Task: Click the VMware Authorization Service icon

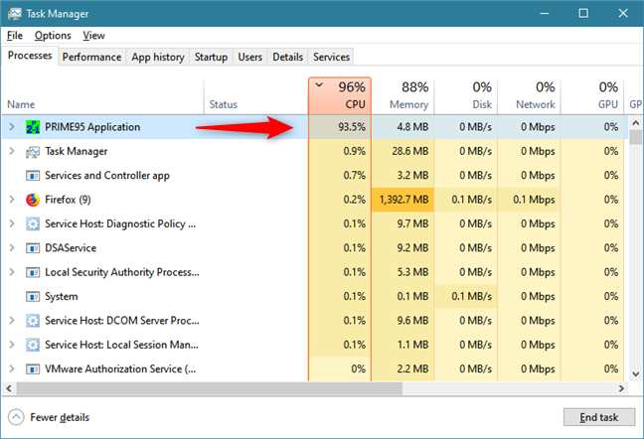Action: click(x=33, y=369)
